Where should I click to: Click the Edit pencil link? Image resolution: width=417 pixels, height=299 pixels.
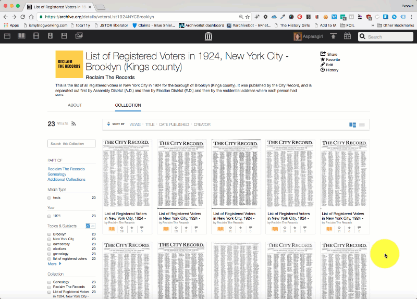[x=327, y=65]
